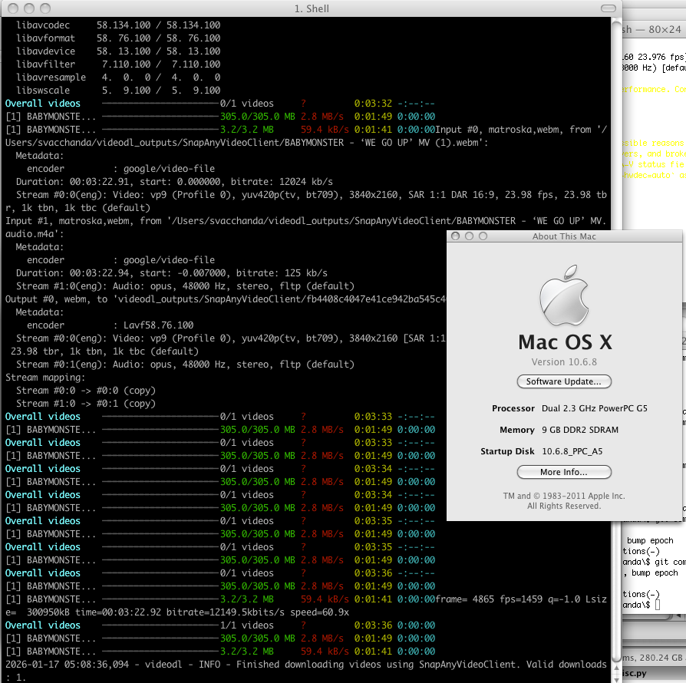Image resolution: width=686 pixels, height=683 pixels.
Task: Focus the background sh — 80×24 terminal title
Action: coord(652,30)
